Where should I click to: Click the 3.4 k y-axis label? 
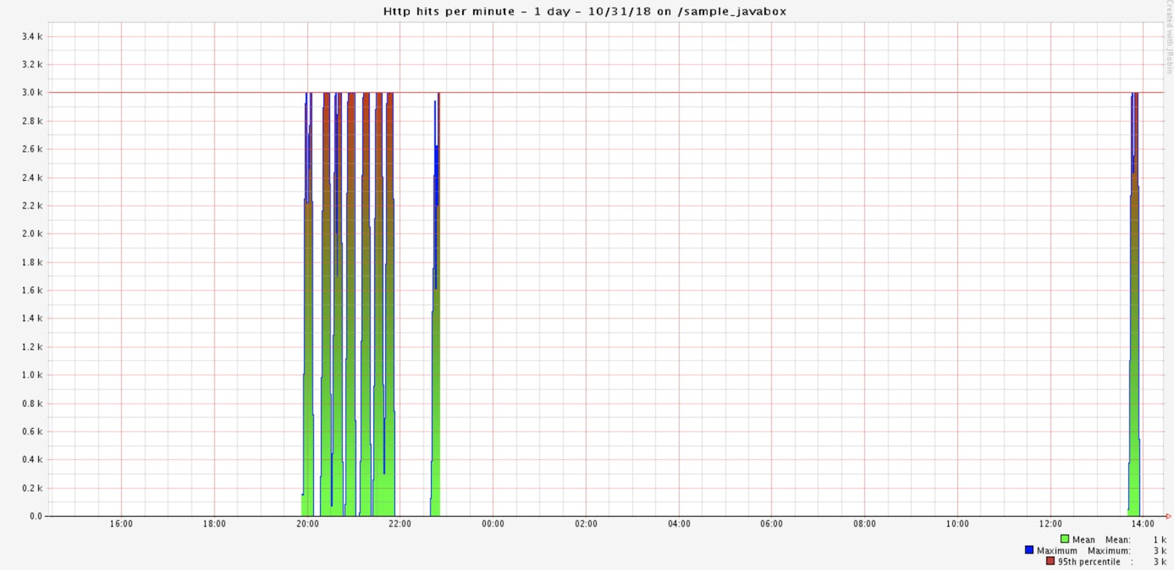pyautogui.click(x=32, y=36)
